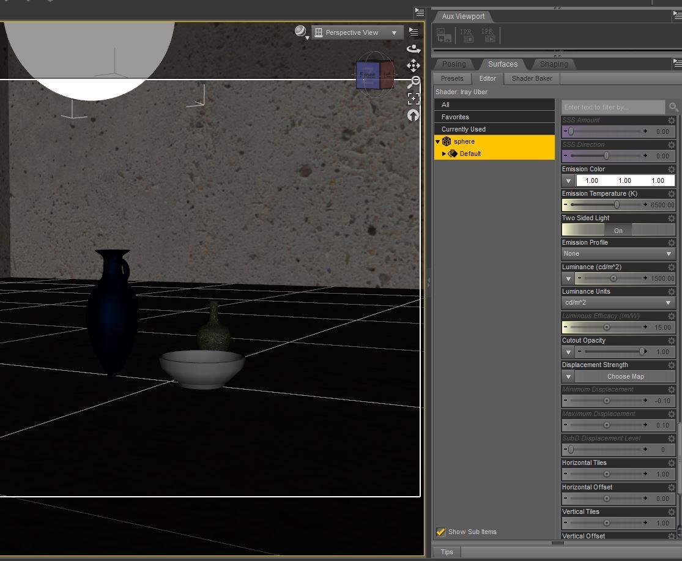Image resolution: width=682 pixels, height=561 pixels.
Task: Select the Favorites property filter
Action: pyautogui.click(x=494, y=117)
